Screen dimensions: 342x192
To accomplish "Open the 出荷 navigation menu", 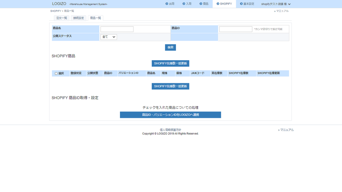I will (x=170, y=4).
